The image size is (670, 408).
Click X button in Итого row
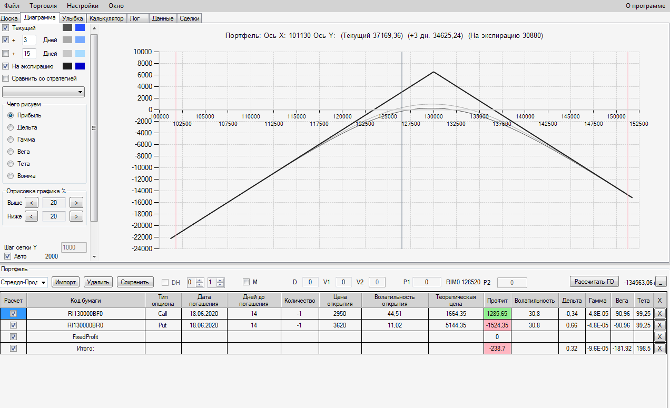point(660,348)
